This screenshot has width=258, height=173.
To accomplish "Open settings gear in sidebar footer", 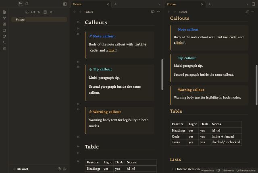I will [x=65, y=169].
